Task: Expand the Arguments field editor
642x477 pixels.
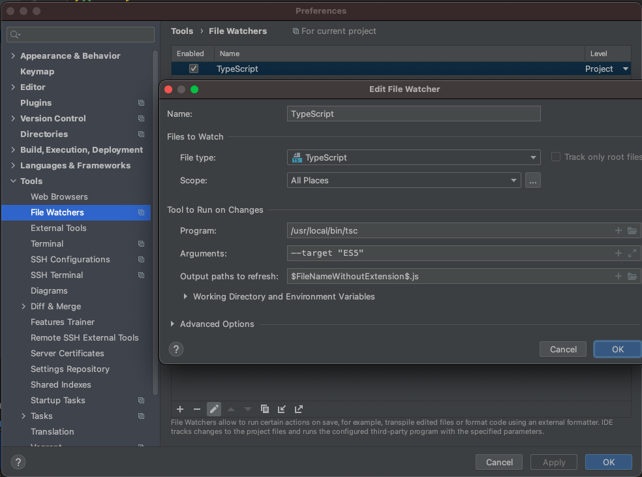Action: [632, 253]
